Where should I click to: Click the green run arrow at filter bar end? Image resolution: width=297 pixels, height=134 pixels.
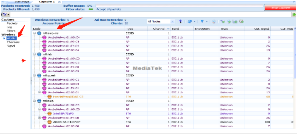coord(295,14)
